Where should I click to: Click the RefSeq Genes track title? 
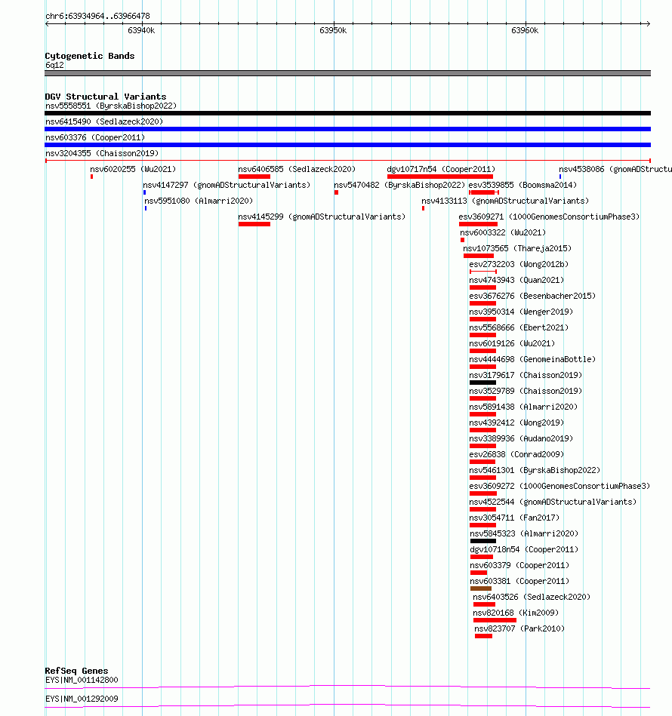[x=76, y=671]
